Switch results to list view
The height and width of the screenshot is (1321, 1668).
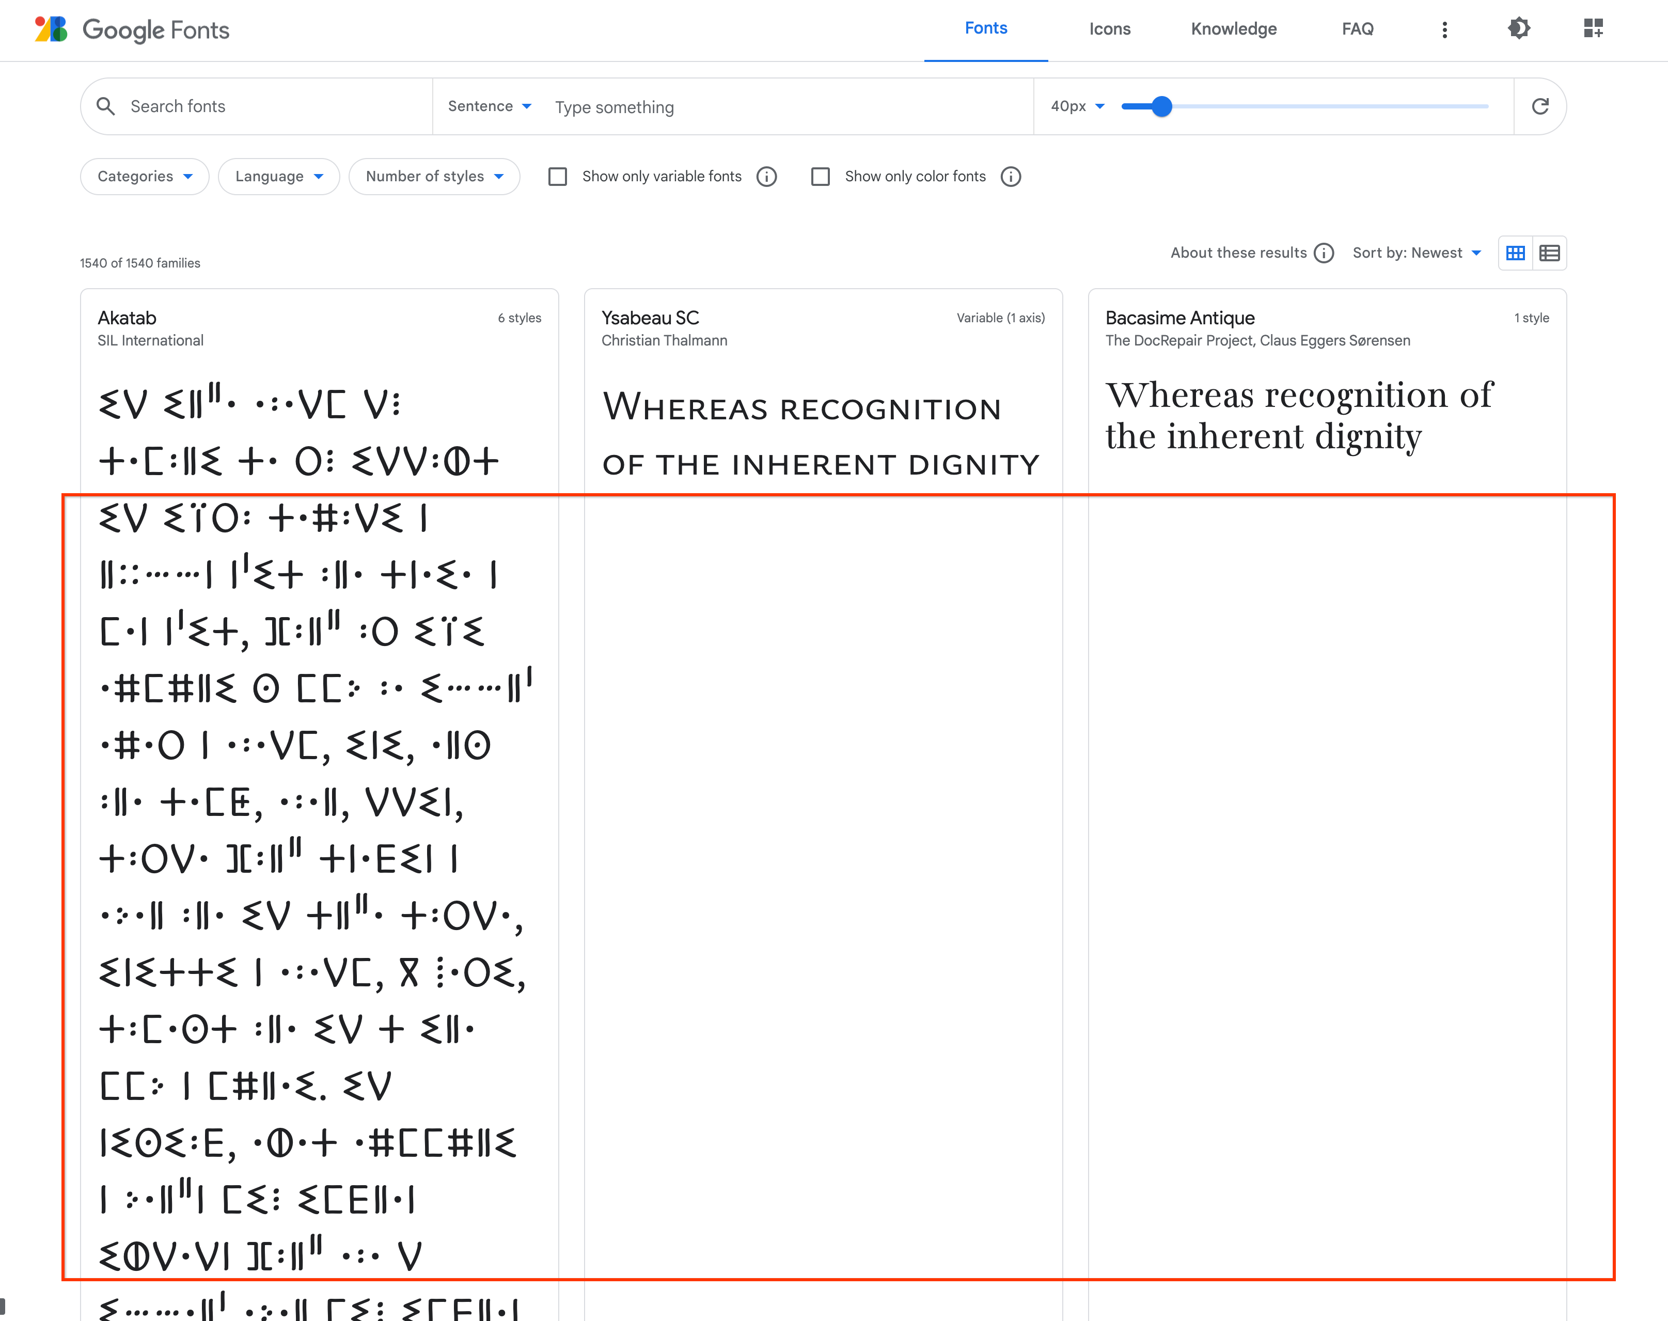pyautogui.click(x=1548, y=253)
